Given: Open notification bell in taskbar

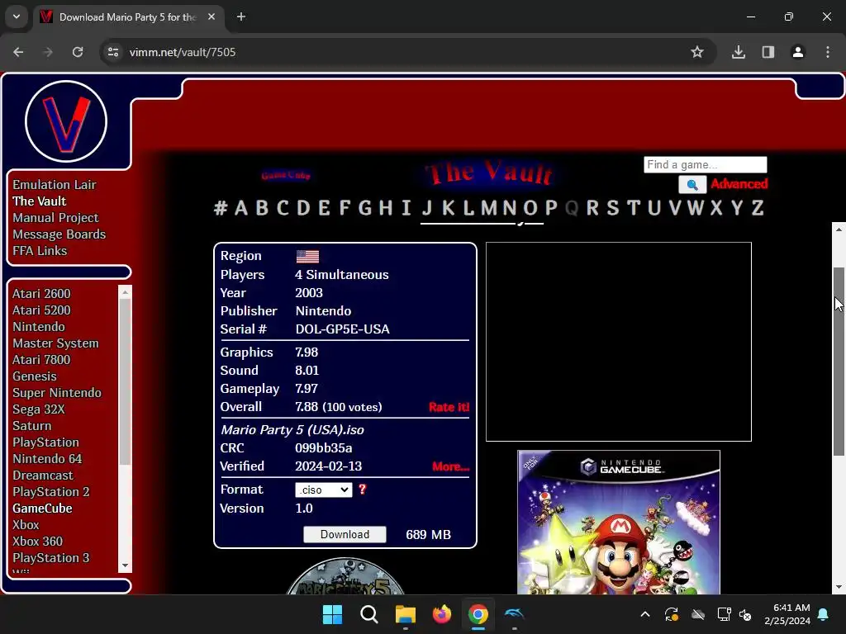Looking at the screenshot, I should [824, 614].
